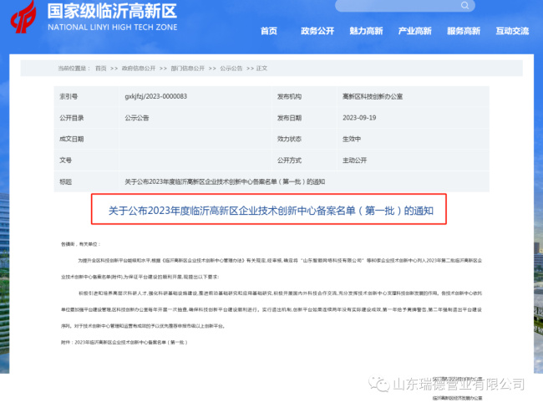Click the index number gxkjfzj/2023-0000083
Viewport: 543px width, 408px height.
[x=155, y=97]
